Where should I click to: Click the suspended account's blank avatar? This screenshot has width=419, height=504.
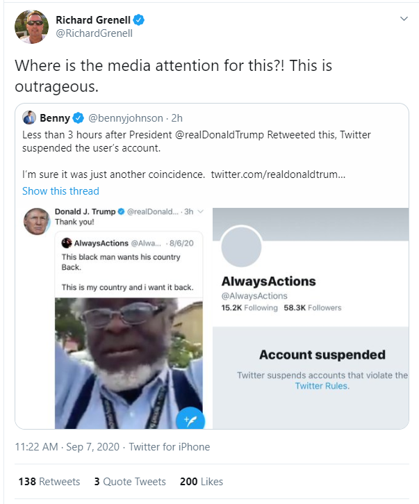point(241,247)
